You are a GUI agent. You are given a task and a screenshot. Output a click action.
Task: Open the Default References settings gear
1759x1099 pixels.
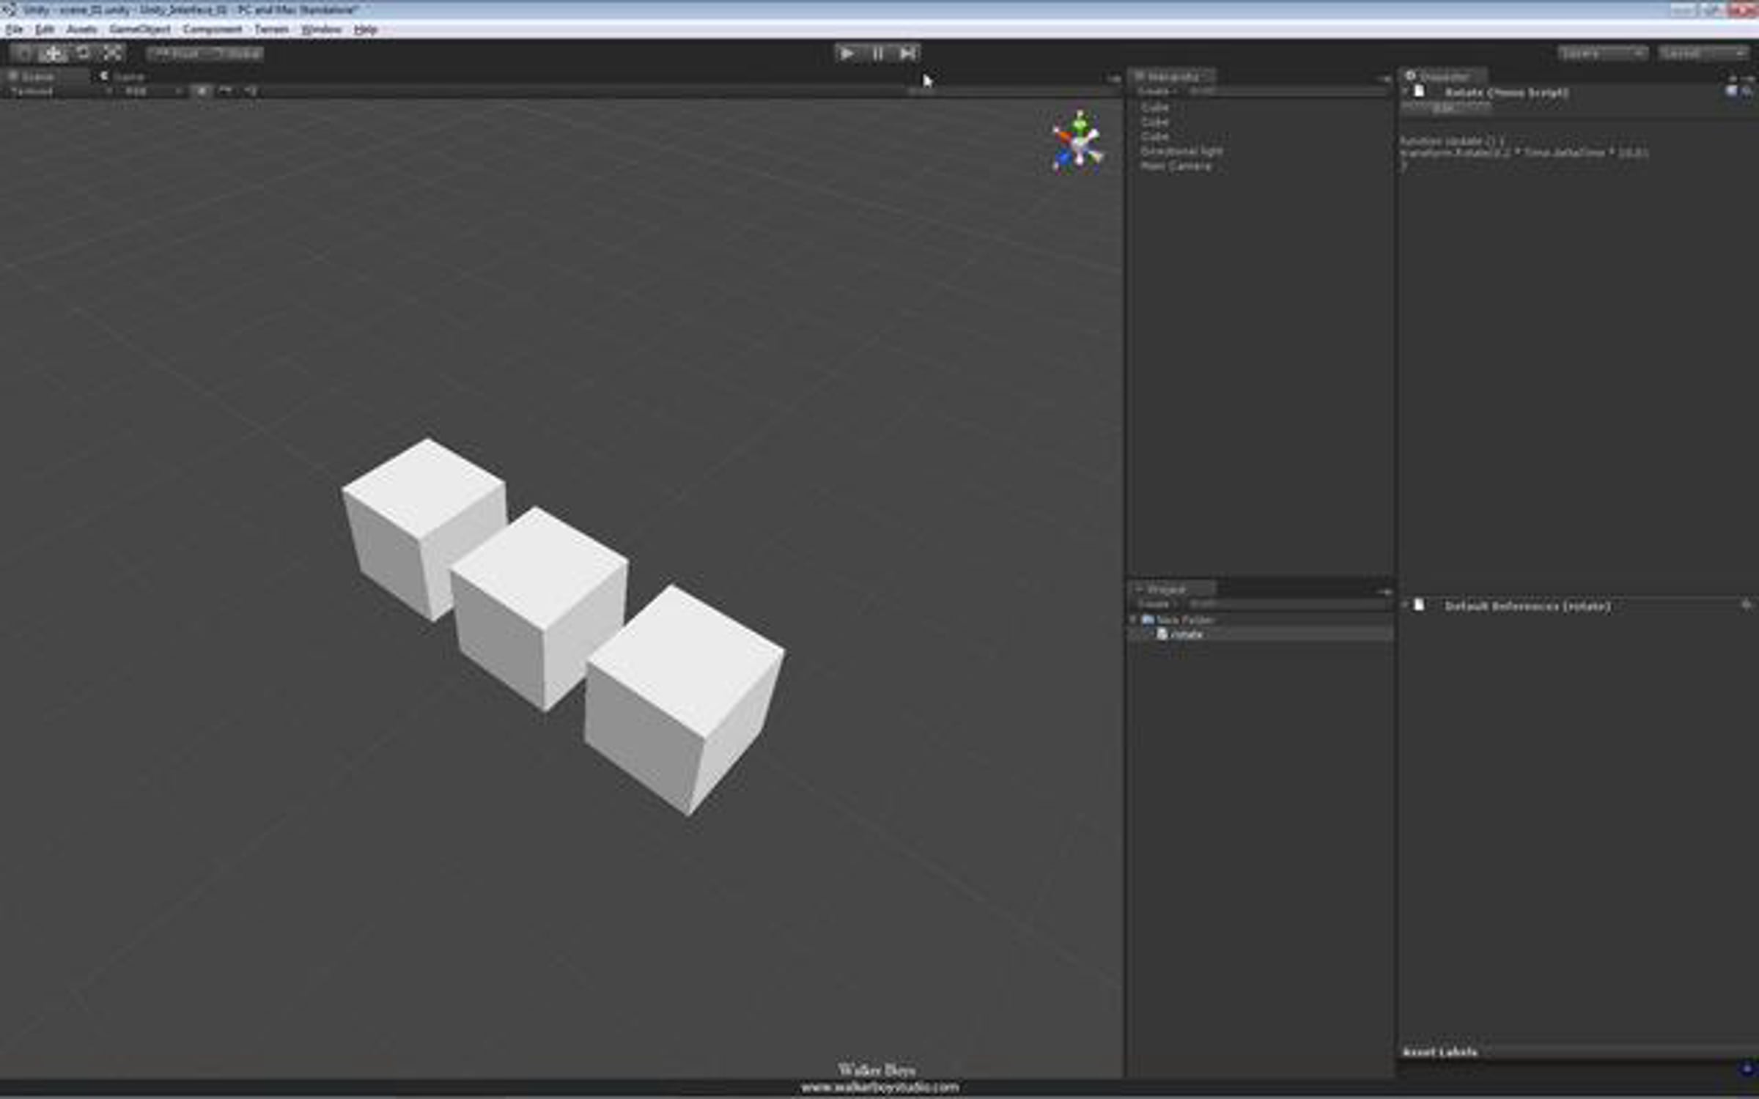tap(1747, 605)
